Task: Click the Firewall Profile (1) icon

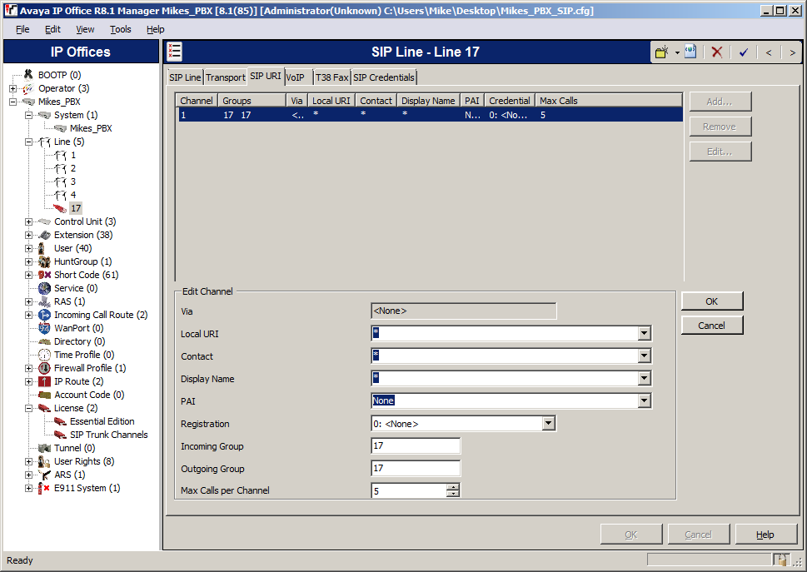Action: point(45,368)
